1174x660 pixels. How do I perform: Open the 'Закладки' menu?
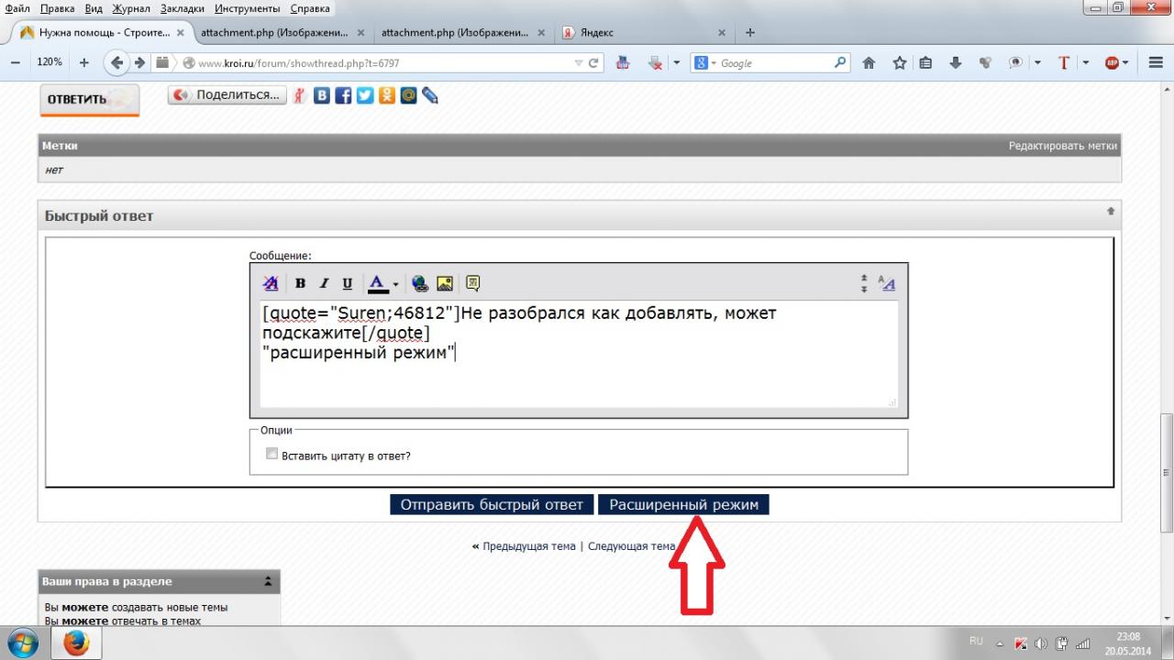click(183, 8)
